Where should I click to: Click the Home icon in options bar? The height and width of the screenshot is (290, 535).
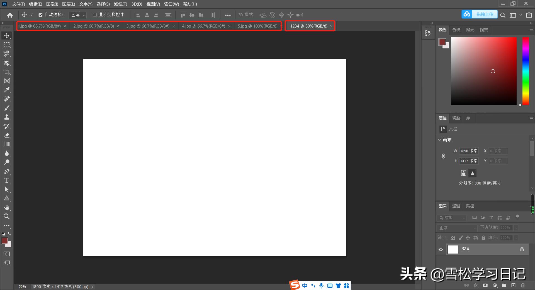pos(10,15)
